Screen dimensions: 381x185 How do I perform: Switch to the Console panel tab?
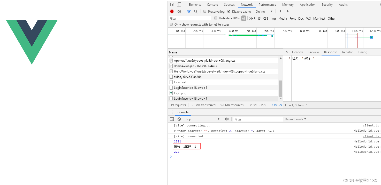[212, 4]
